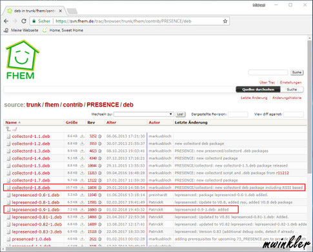Open revision log gear beside rev 3252

tap(100, 136)
